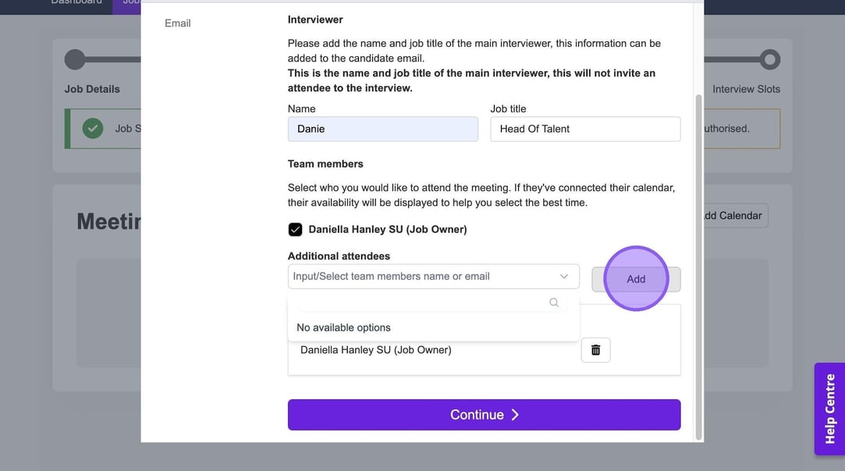Collapse the Additional attendees dropdown chevron
The height and width of the screenshot is (471, 845).
pos(564,277)
